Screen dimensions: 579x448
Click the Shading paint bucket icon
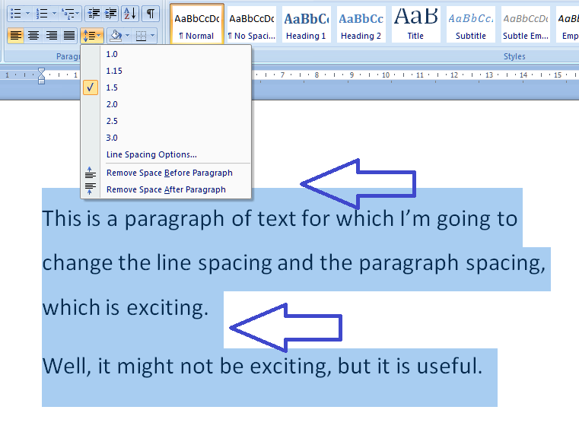[x=115, y=35]
